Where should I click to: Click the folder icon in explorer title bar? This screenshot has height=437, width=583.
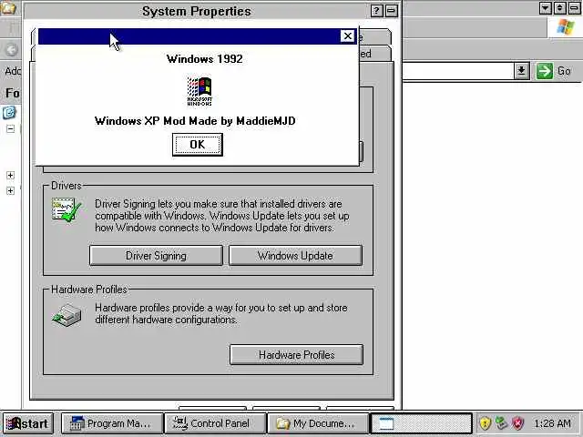(x=8, y=8)
